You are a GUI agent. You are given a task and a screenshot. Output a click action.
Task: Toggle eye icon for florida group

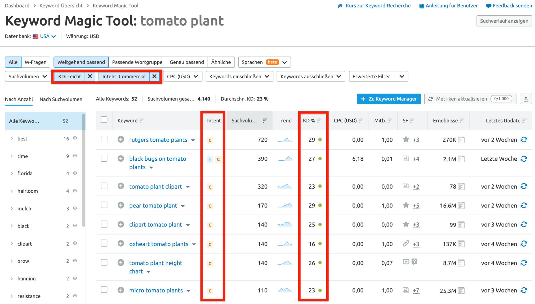point(75,173)
